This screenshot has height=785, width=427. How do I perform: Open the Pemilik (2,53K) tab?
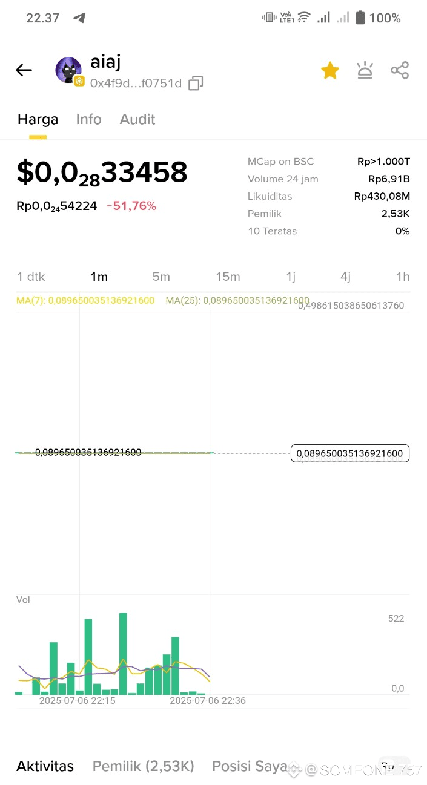pos(143,766)
